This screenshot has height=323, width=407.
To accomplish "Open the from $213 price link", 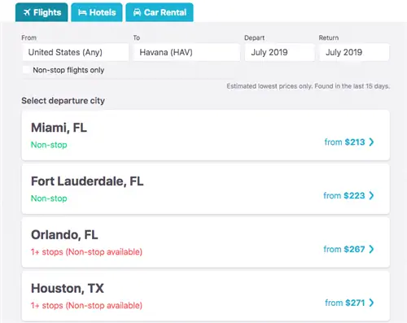I will tap(349, 142).
